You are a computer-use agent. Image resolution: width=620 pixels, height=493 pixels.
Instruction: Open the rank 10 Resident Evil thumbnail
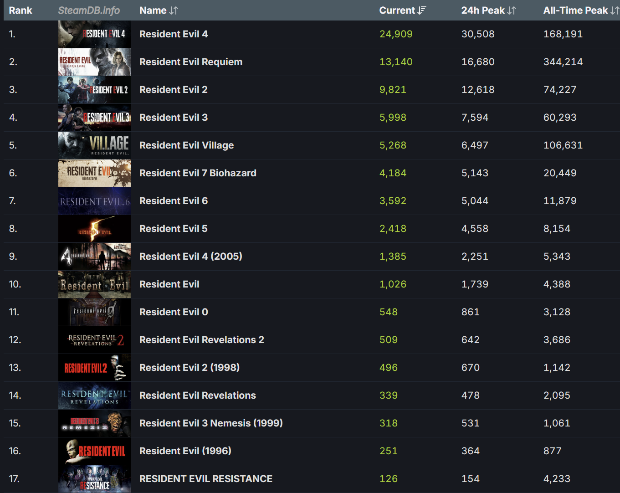(x=95, y=284)
